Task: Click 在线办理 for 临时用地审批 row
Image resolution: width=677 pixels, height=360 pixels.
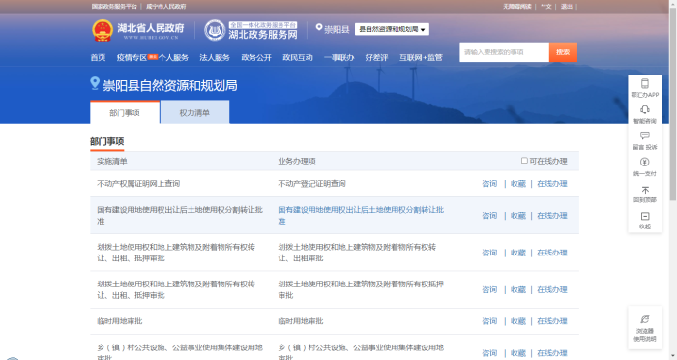Action: point(552,321)
